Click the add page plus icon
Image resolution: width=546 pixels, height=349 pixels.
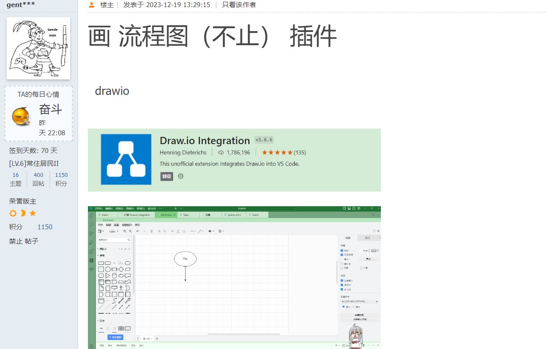[x=157, y=339]
